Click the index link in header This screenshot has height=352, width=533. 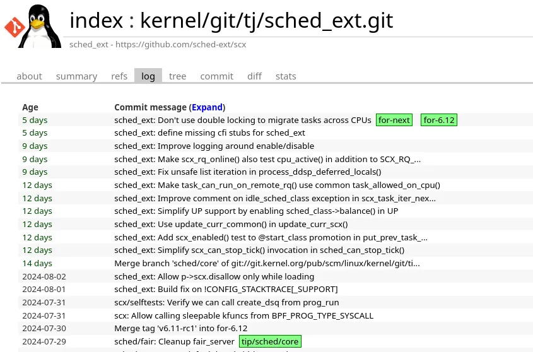click(95, 21)
